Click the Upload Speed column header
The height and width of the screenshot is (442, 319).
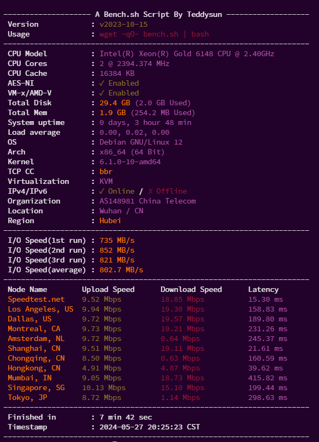point(108,290)
